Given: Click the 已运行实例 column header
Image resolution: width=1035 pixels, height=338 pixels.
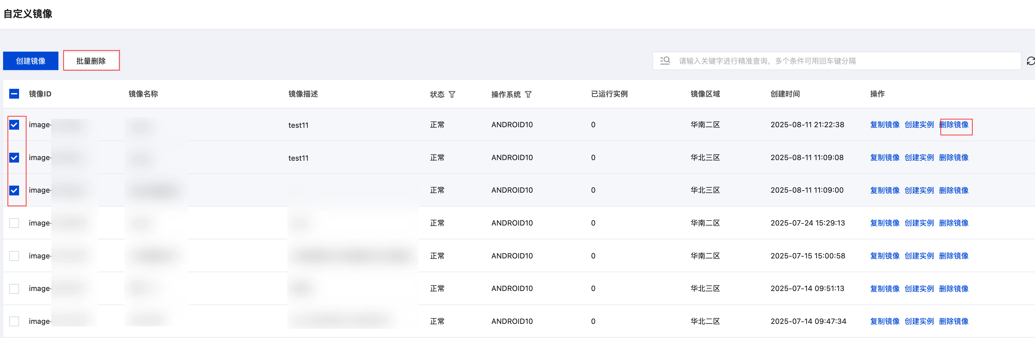Looking at the screenshot, I should click(609, 94).
